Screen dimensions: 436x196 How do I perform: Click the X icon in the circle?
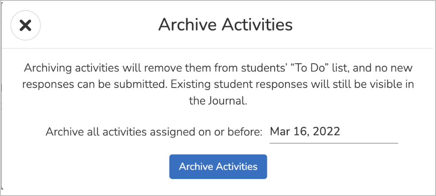click(x=26, y=26)
